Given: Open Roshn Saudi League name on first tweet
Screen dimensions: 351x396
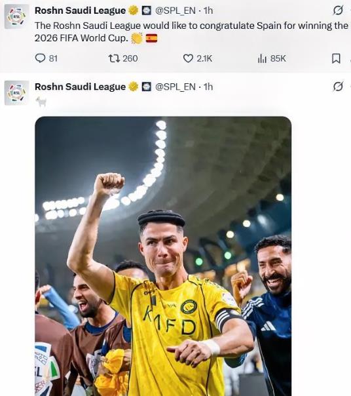Looking at the screenshot, I should pyautogui.click(x=80, y=10).
